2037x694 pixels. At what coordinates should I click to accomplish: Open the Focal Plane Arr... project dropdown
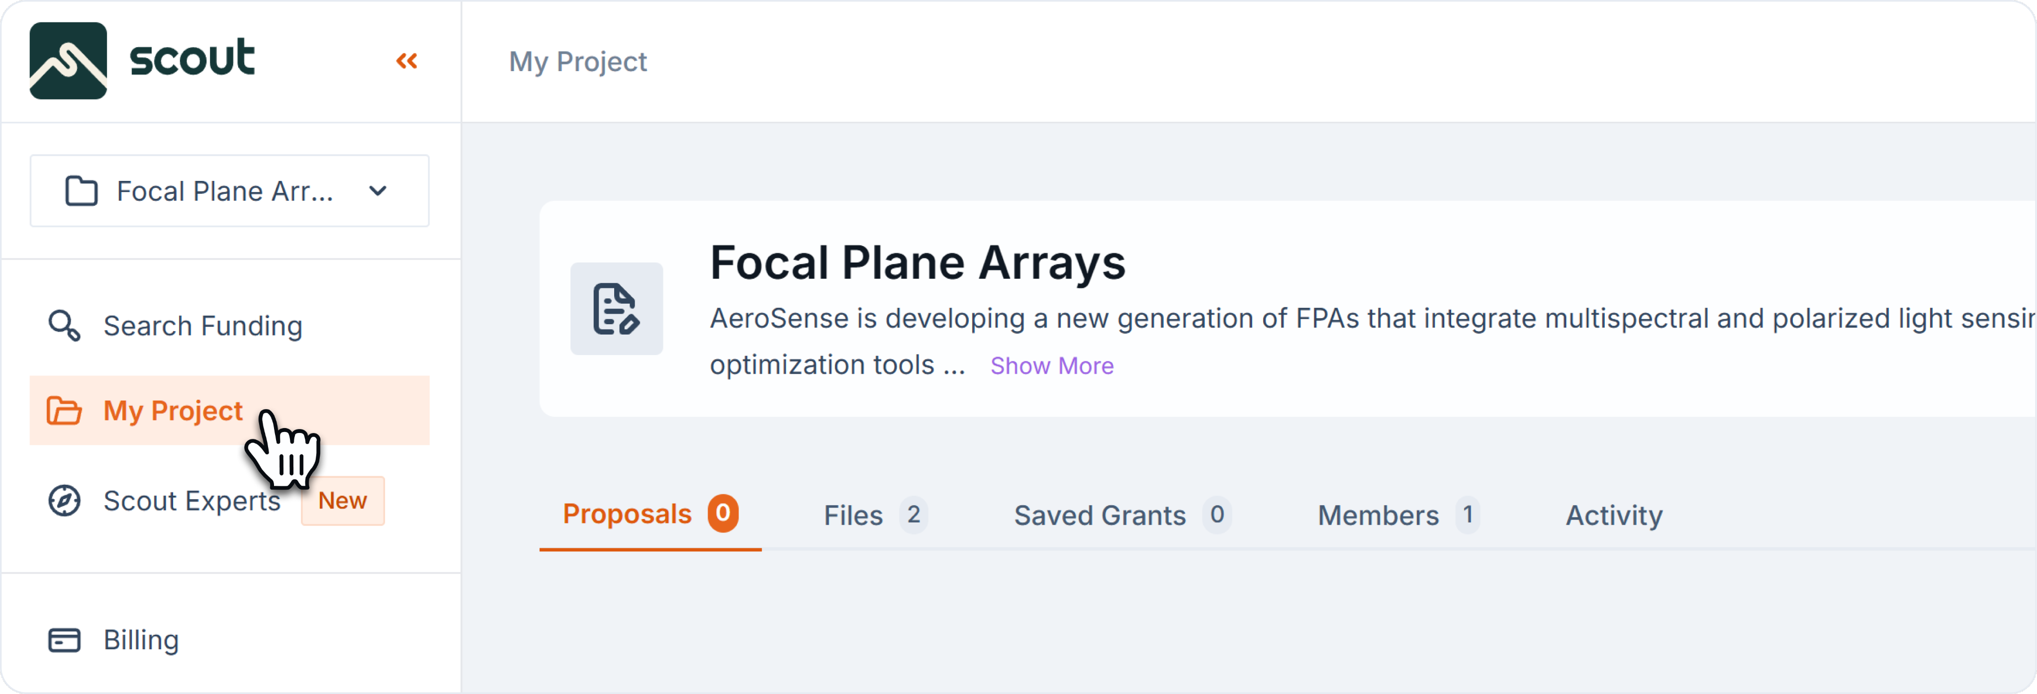click(x=378, y=191)
